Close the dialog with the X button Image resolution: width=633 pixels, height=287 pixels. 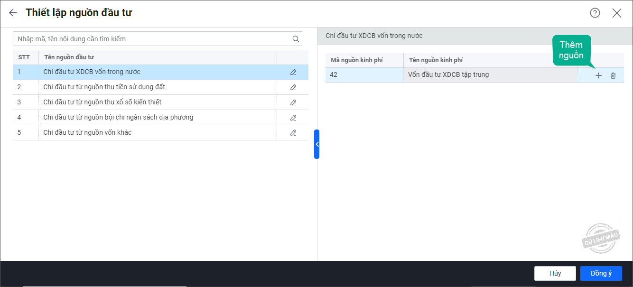616,13
